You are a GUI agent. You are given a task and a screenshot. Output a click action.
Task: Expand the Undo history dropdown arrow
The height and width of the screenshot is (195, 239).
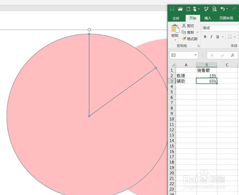[227, 9]
